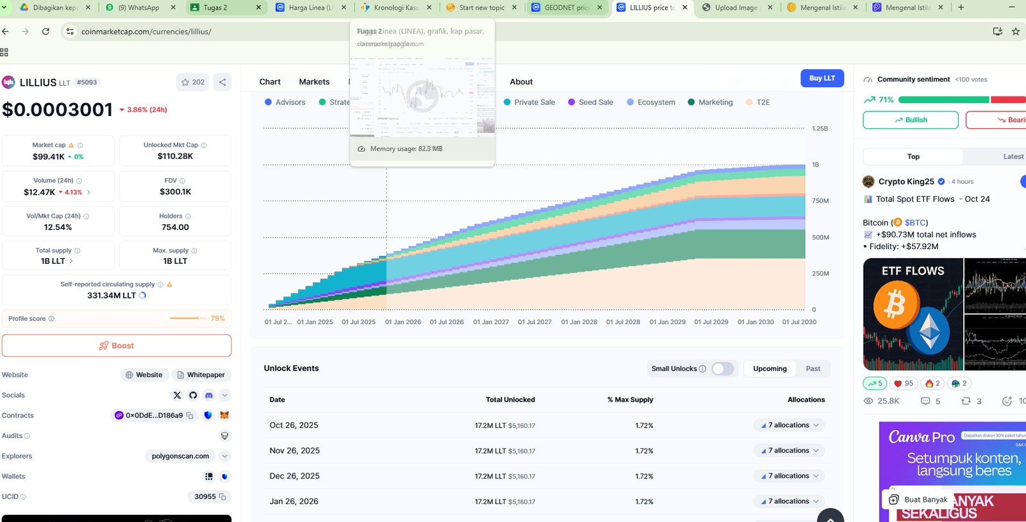Click the Profile score progress bar
Viewport: 1026px width, 522px height.
click(x=188, y=318)
